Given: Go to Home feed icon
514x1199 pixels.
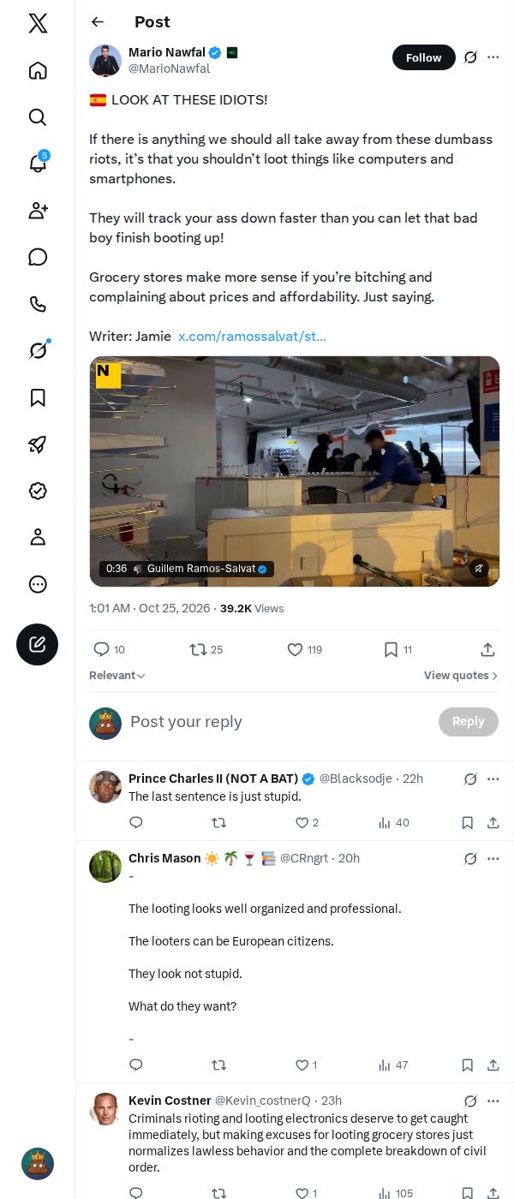Looking at the screenshot, I should 38,70.
